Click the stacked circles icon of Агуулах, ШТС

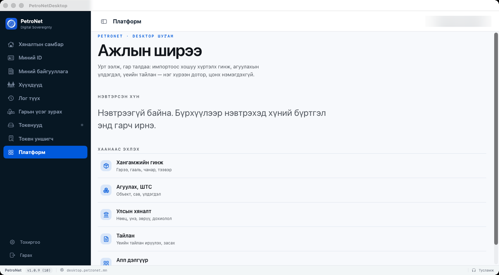[106, 190]
